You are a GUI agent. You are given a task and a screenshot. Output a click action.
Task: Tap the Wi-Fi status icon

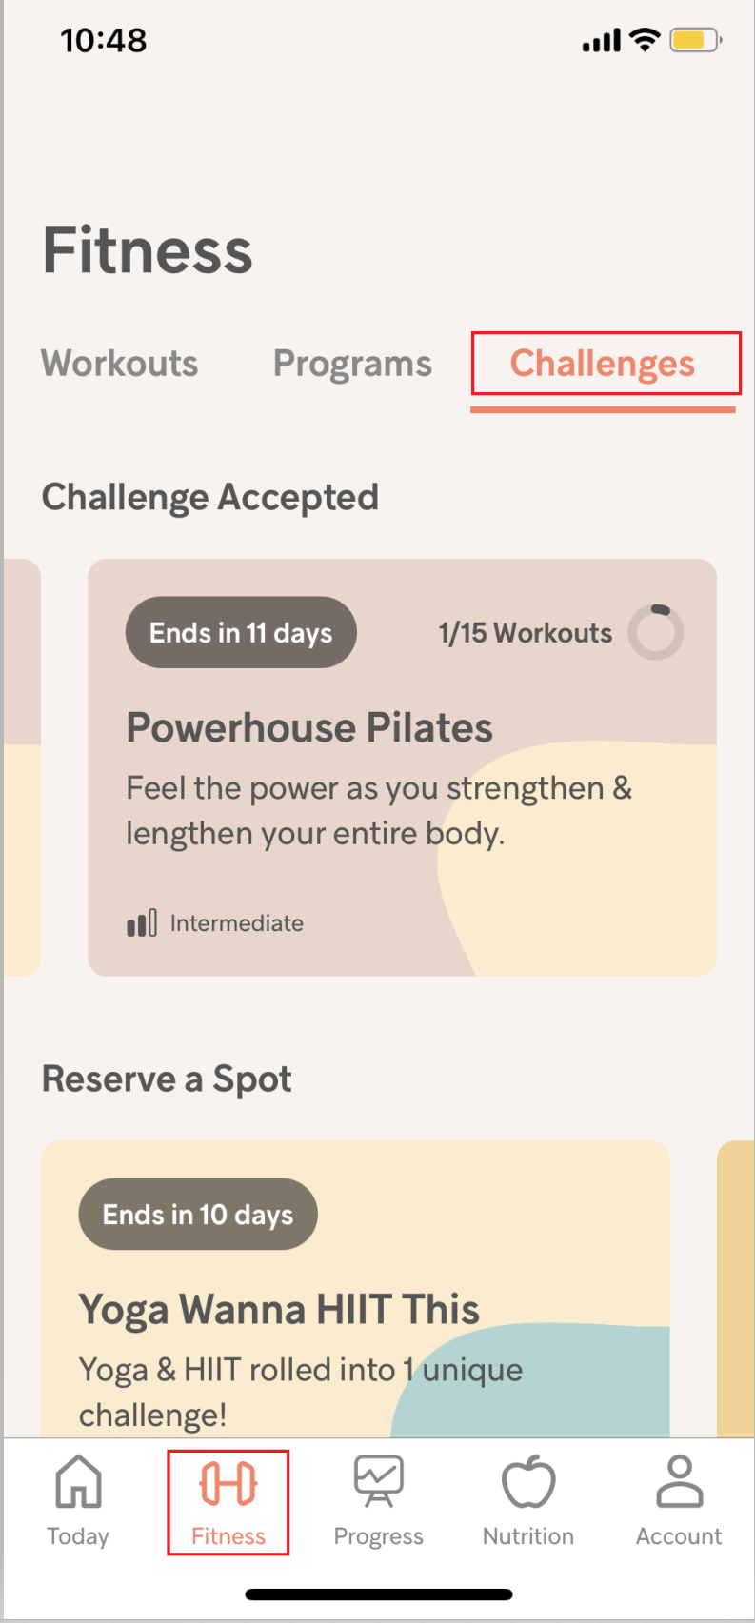(646, 40)
